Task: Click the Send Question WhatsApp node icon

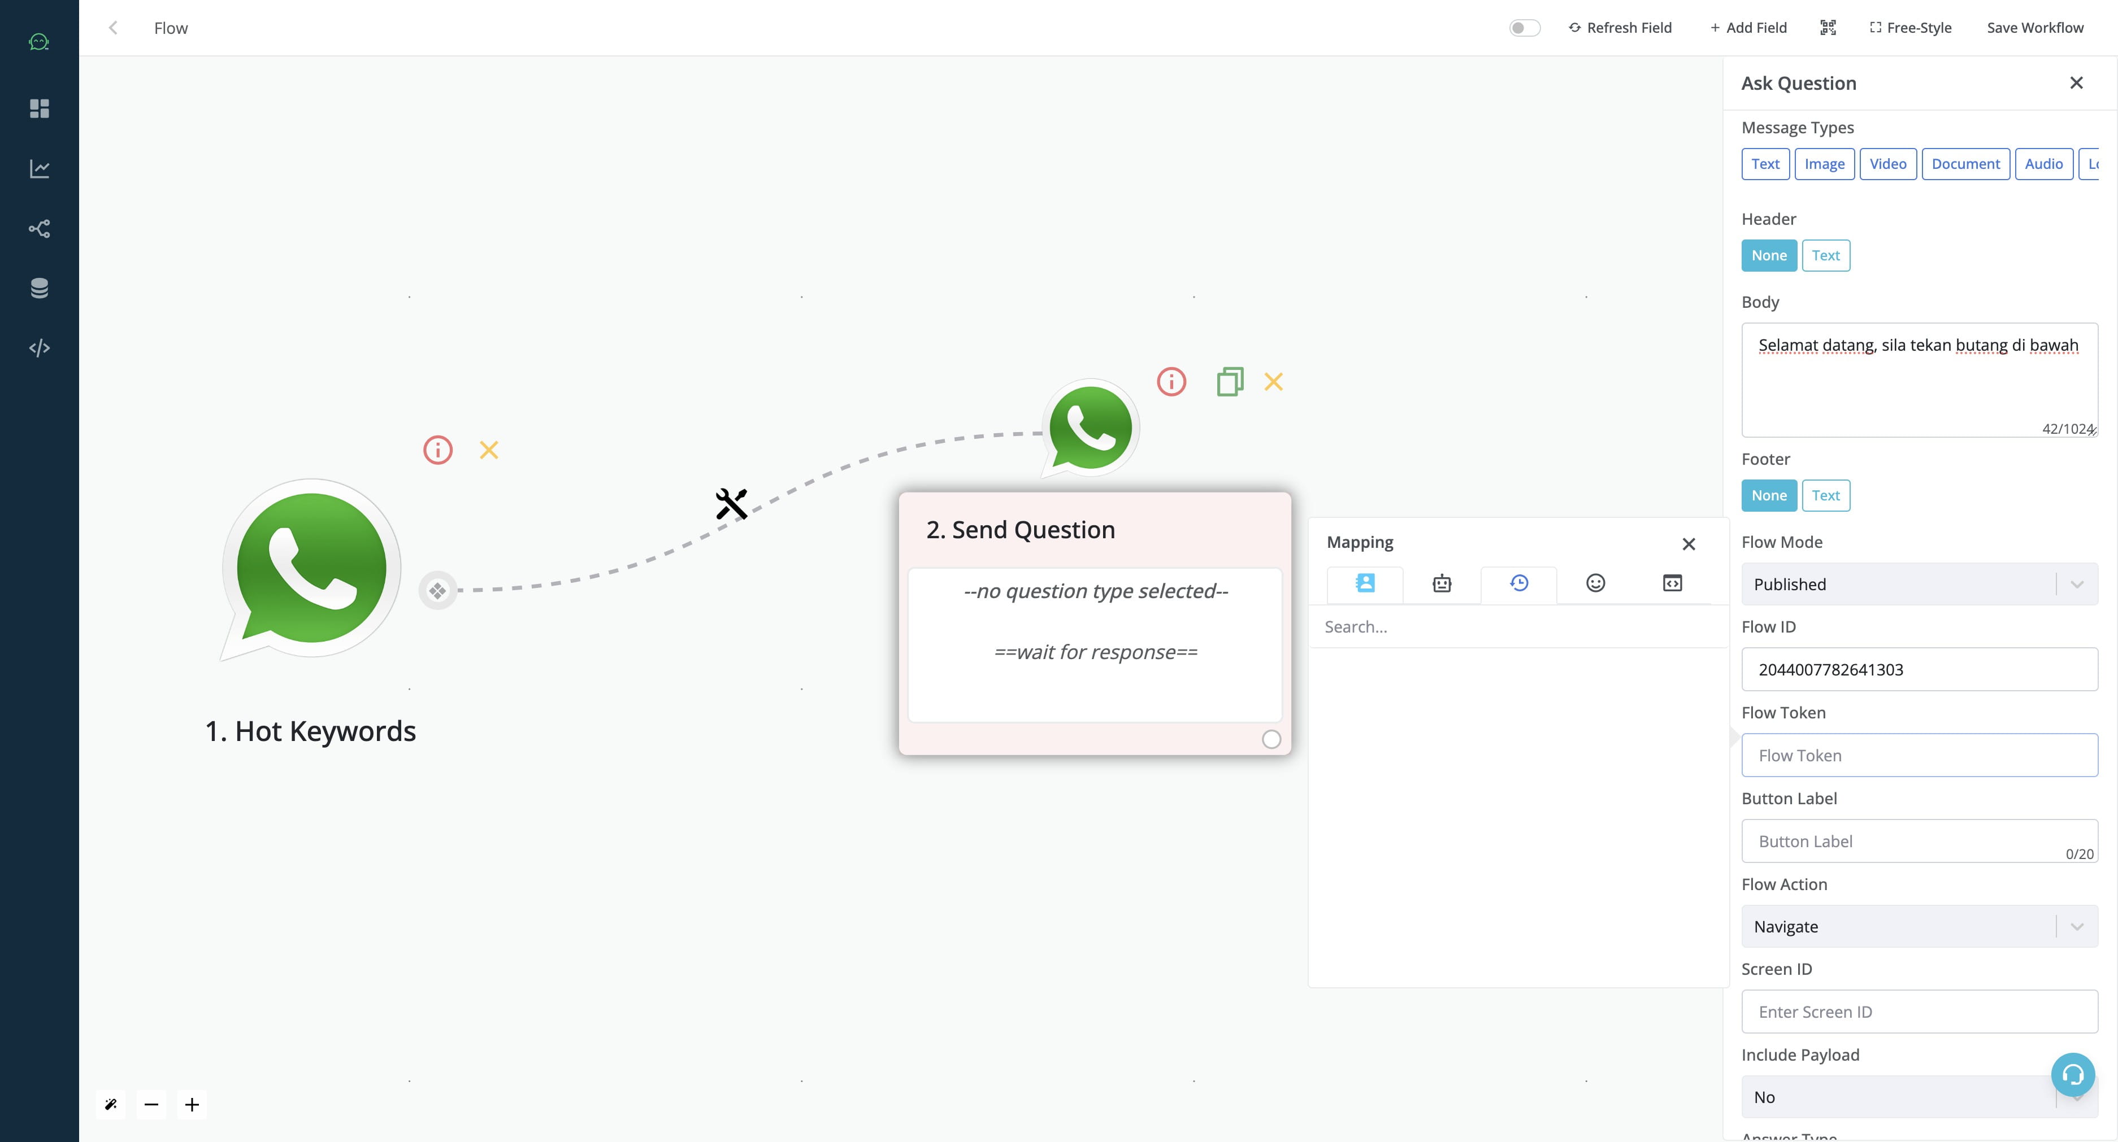Action: pos(1090,428)
